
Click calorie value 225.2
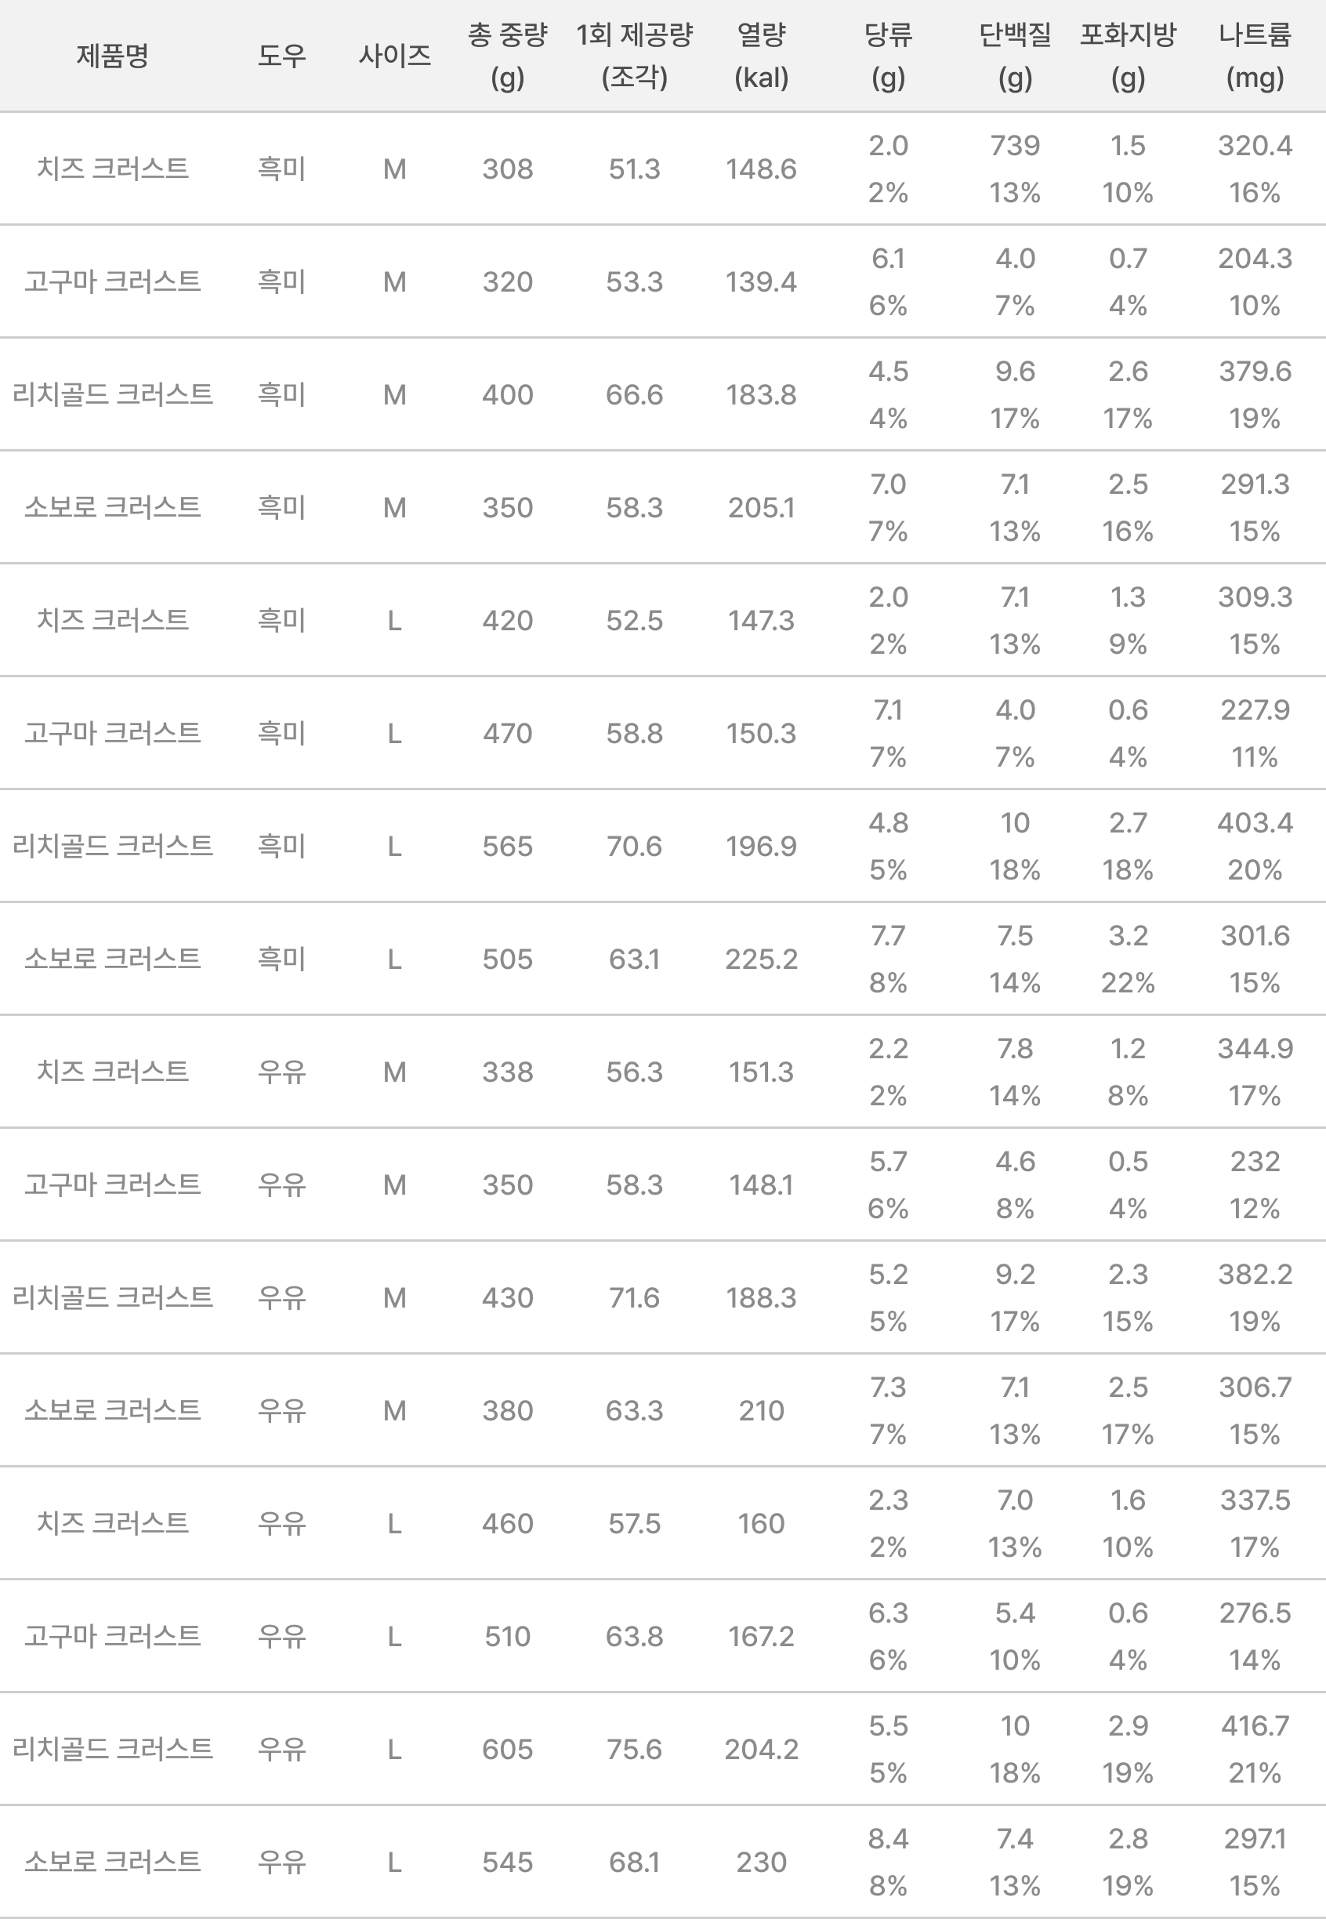[761, 959]
